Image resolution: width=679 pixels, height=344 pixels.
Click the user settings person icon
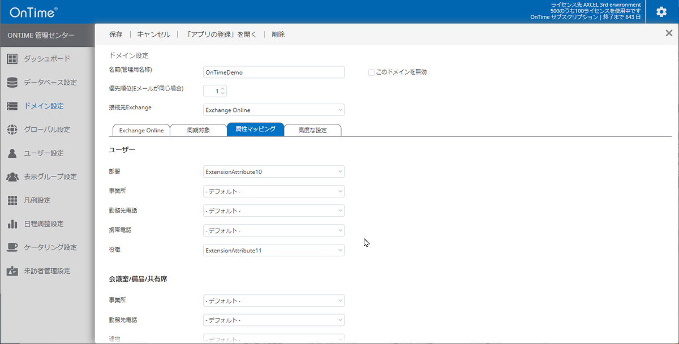[12, 153]
